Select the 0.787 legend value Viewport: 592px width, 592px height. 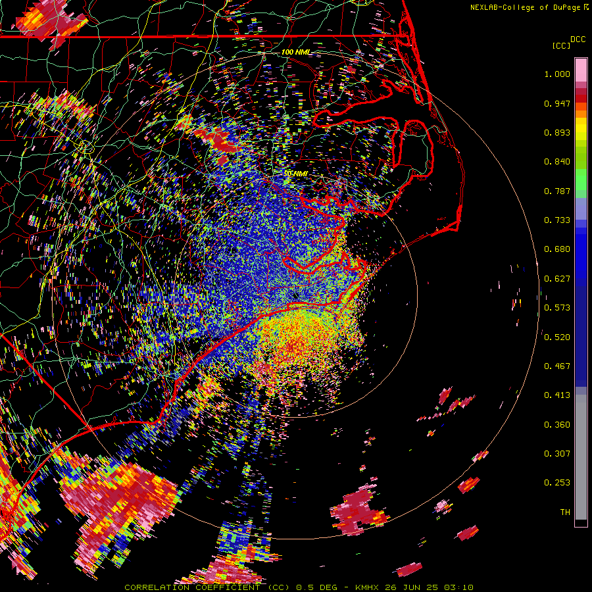557,191
